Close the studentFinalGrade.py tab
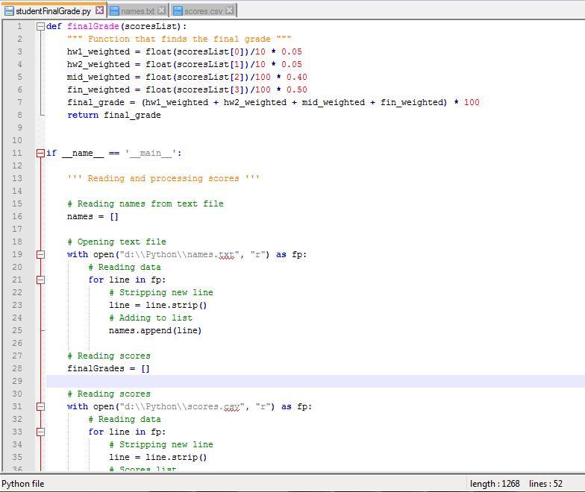Screen dimensions: 585x492 [99, 10]
